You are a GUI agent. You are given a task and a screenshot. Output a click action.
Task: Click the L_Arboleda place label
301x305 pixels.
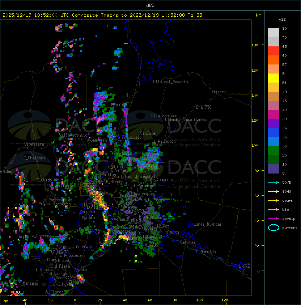coord(71,255)
